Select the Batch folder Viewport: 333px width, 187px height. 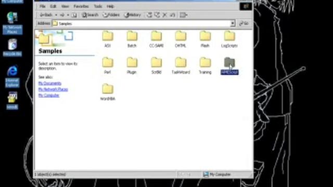(132, 39)
